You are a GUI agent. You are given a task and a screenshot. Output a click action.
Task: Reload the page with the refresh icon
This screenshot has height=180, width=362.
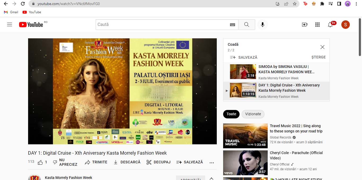[23, 4]
